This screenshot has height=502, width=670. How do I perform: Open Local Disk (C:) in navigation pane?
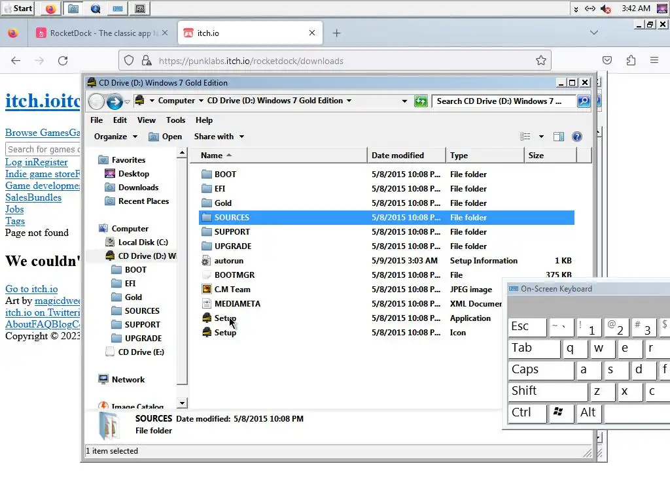(143, 243)
